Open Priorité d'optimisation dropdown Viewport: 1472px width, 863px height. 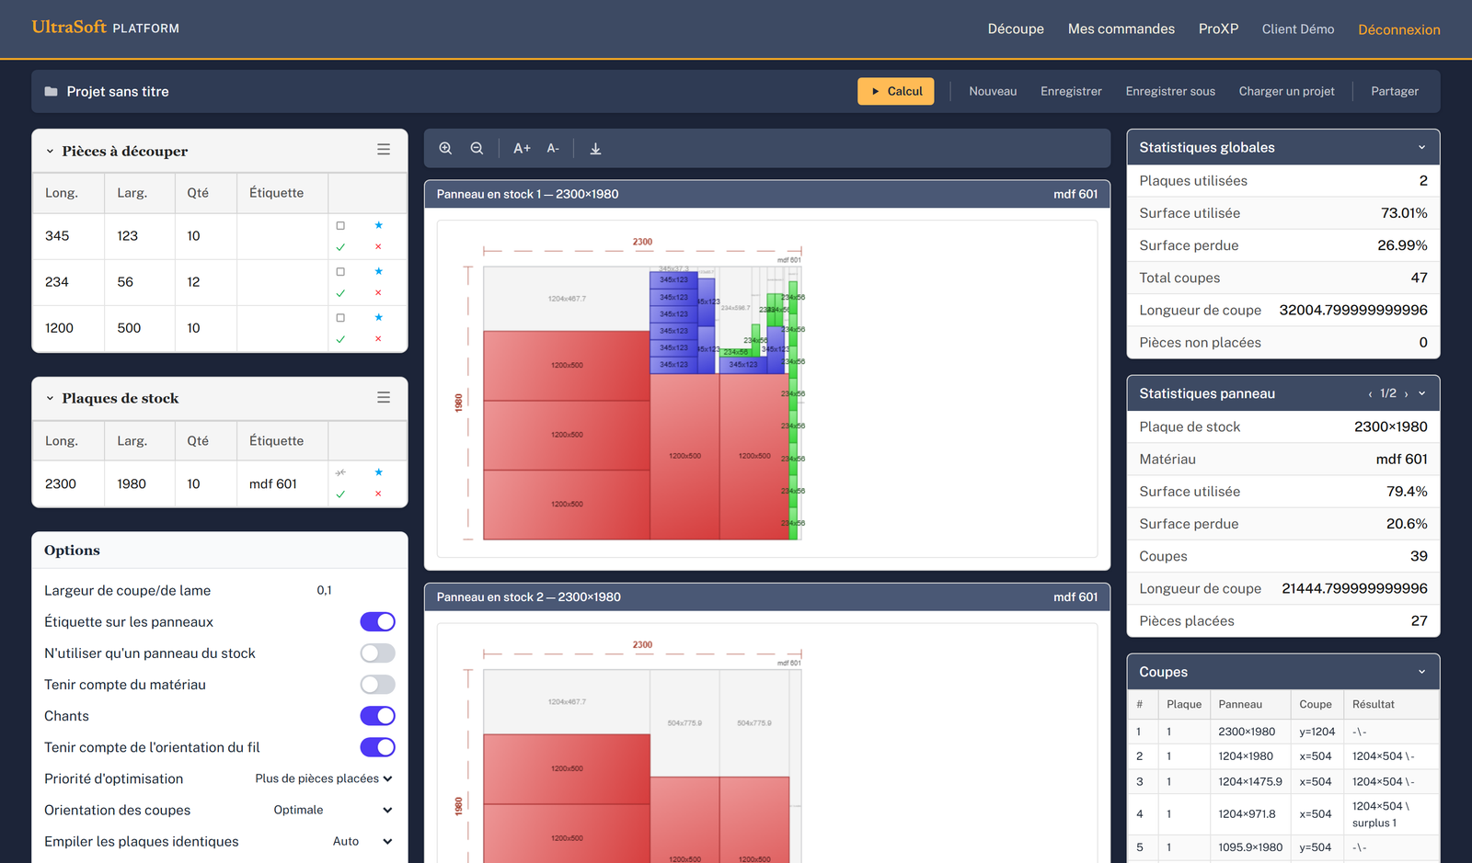324,778
